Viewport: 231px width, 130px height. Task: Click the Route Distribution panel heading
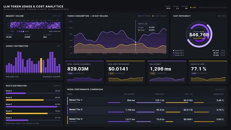16,86
